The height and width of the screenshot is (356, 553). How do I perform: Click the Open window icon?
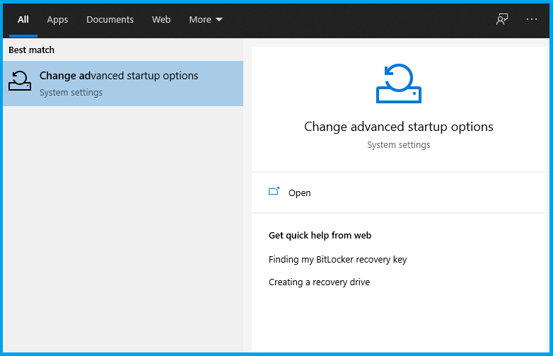click(x=274, y=192)
